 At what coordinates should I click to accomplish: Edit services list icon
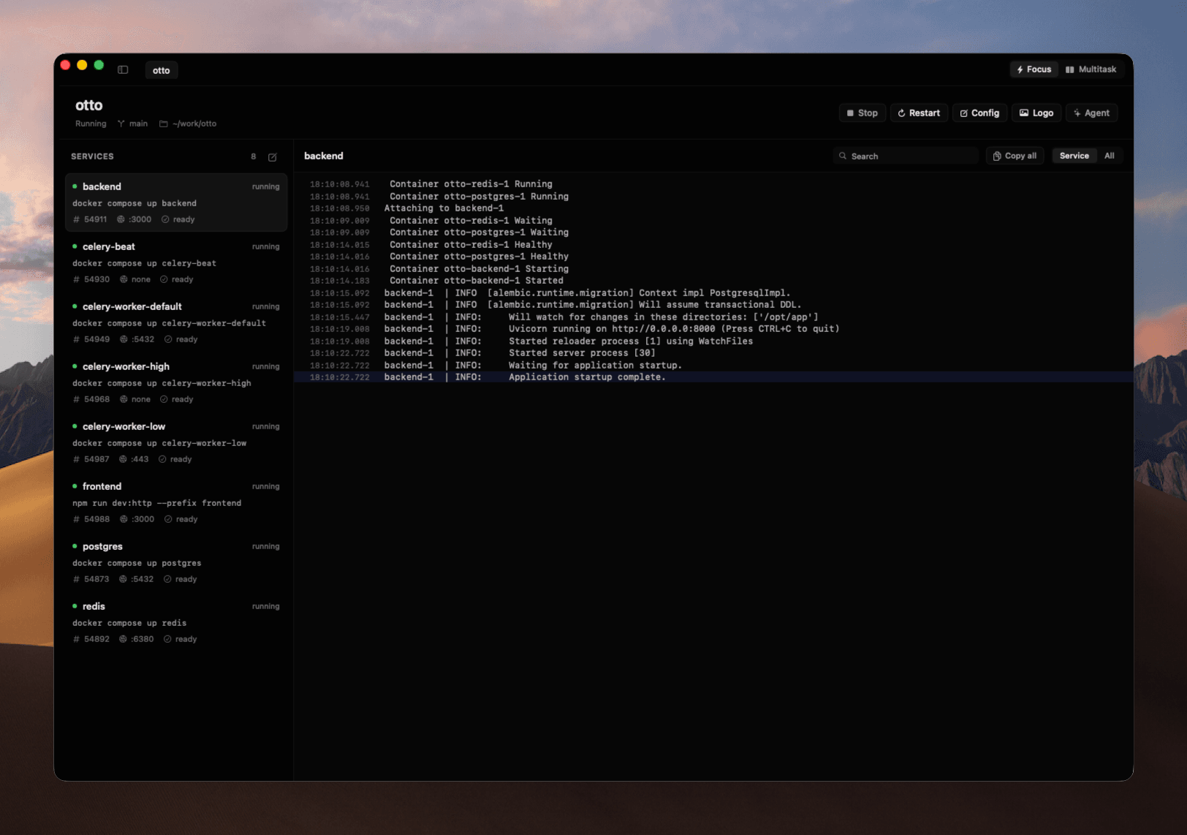273,156
